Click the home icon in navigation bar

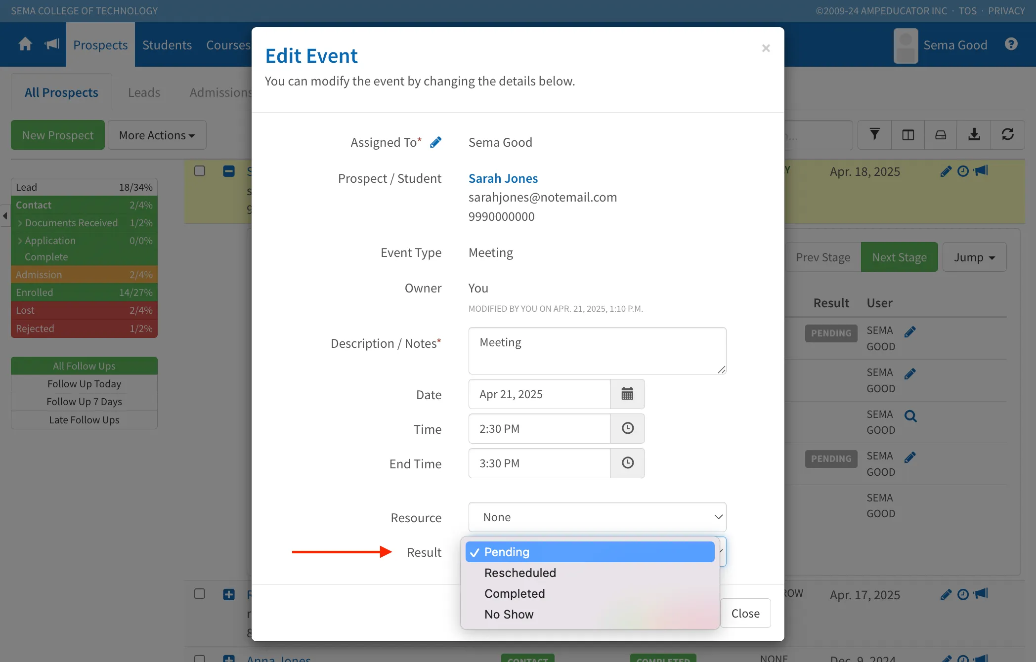(x=25, y=44)
